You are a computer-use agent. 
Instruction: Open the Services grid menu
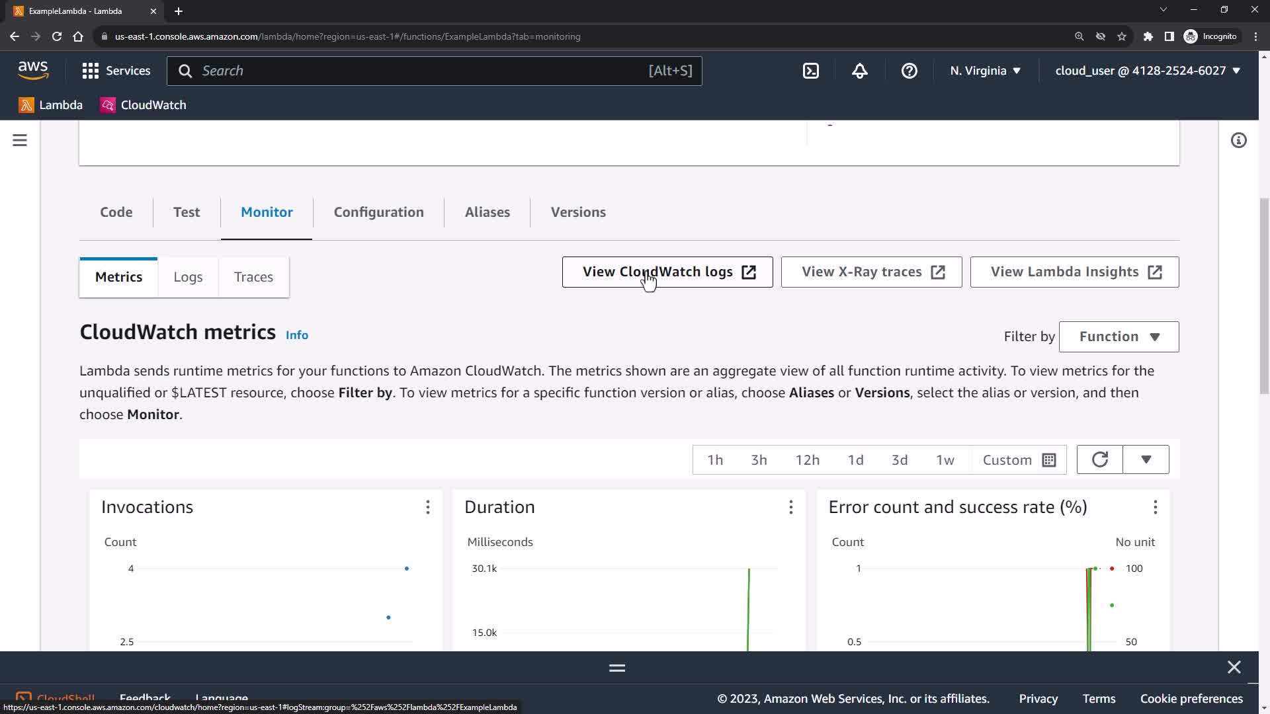pyautogui.click(x=116, y=71)
